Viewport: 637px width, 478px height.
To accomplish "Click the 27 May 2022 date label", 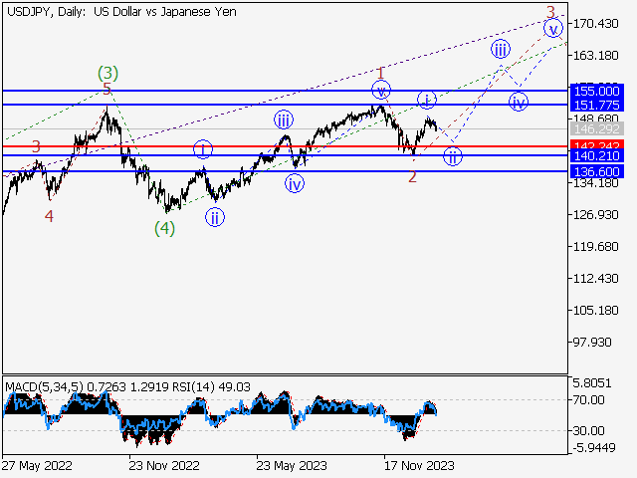I will tap(37, 465).
